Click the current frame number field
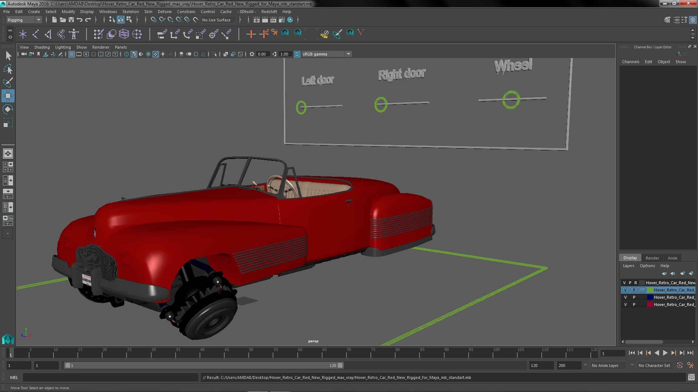 tap(613, 353)
